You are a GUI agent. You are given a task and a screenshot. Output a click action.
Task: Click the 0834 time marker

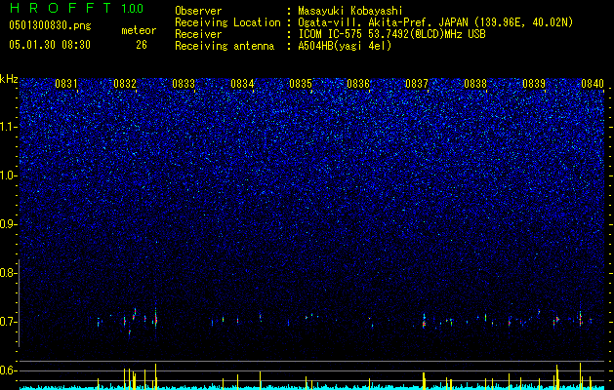[242, 83]
